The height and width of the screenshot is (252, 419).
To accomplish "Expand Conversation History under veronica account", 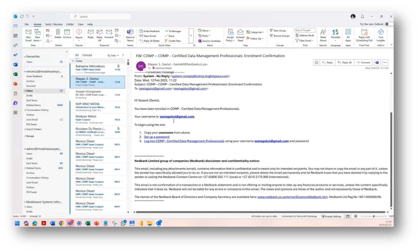I will (25, 110).
